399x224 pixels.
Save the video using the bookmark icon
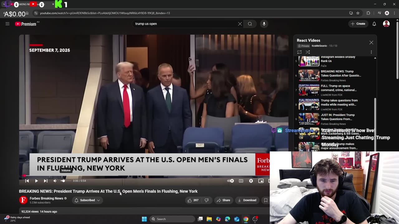click(266, 200)
